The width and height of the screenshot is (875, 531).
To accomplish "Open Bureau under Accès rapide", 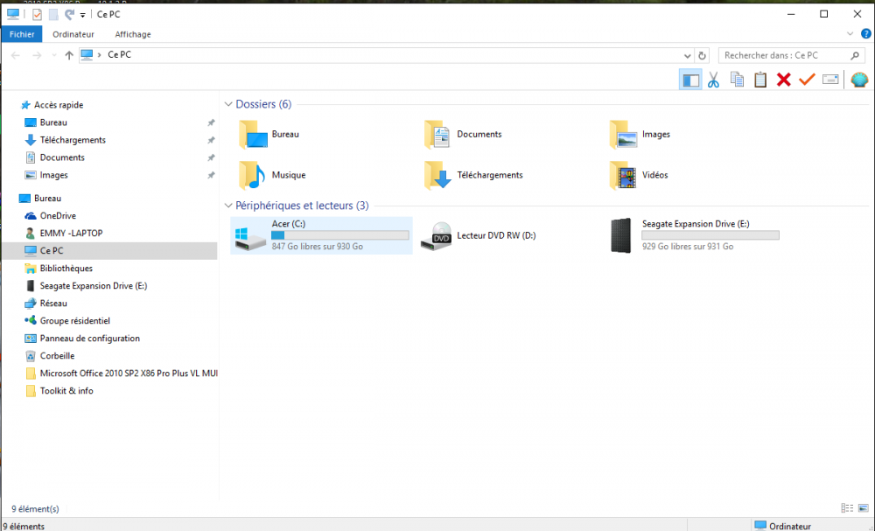I will (x=53, y=122).
